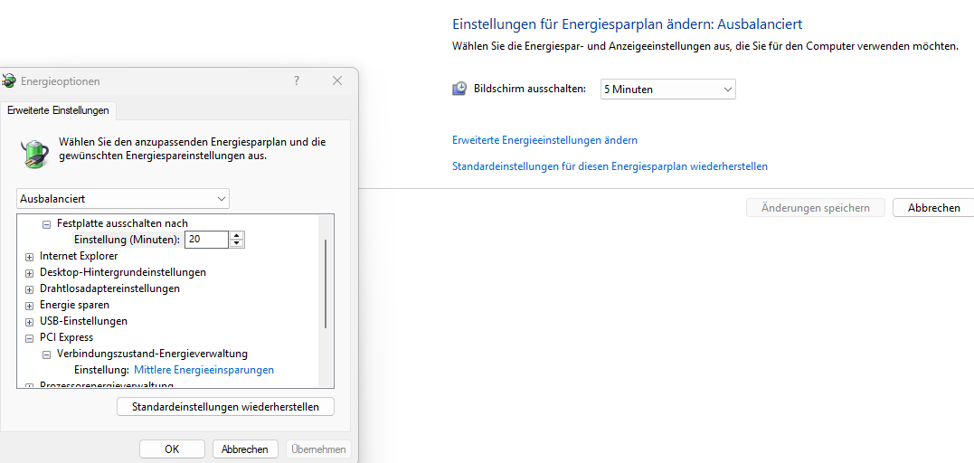Select the Energie sparen tree label

[x=74, y=305]
